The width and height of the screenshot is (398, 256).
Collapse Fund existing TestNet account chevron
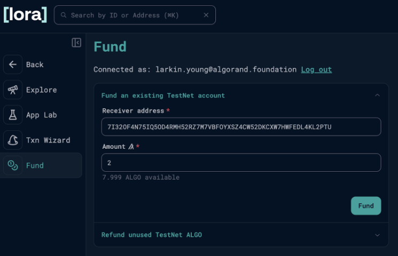pyautogui.click(x=377, y=95)
